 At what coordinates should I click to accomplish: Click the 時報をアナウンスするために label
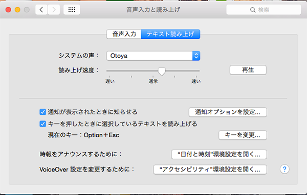tap(80, 154)
